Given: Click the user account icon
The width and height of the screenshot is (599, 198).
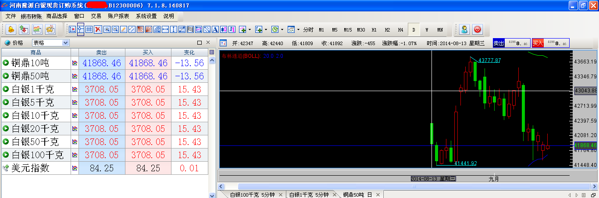Looking at the screenshot, I should (464, 30).
